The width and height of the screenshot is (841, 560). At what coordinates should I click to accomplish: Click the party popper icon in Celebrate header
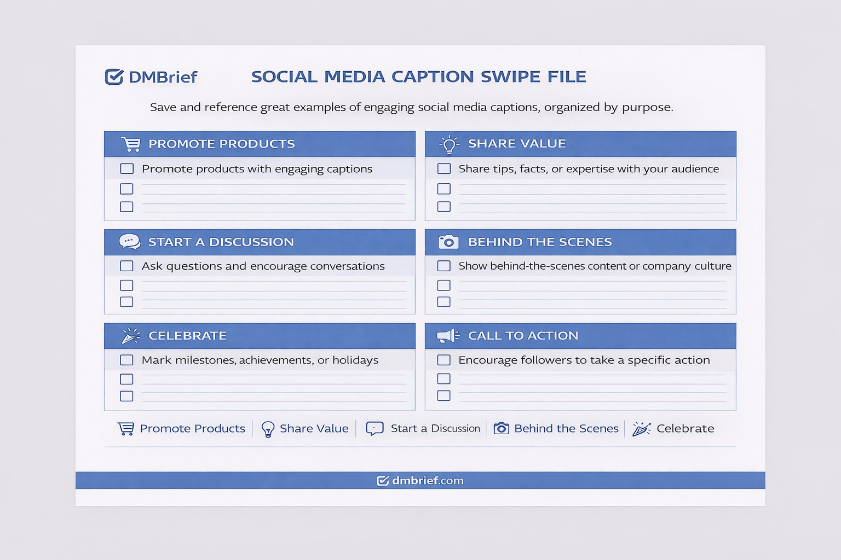point(131,336)
